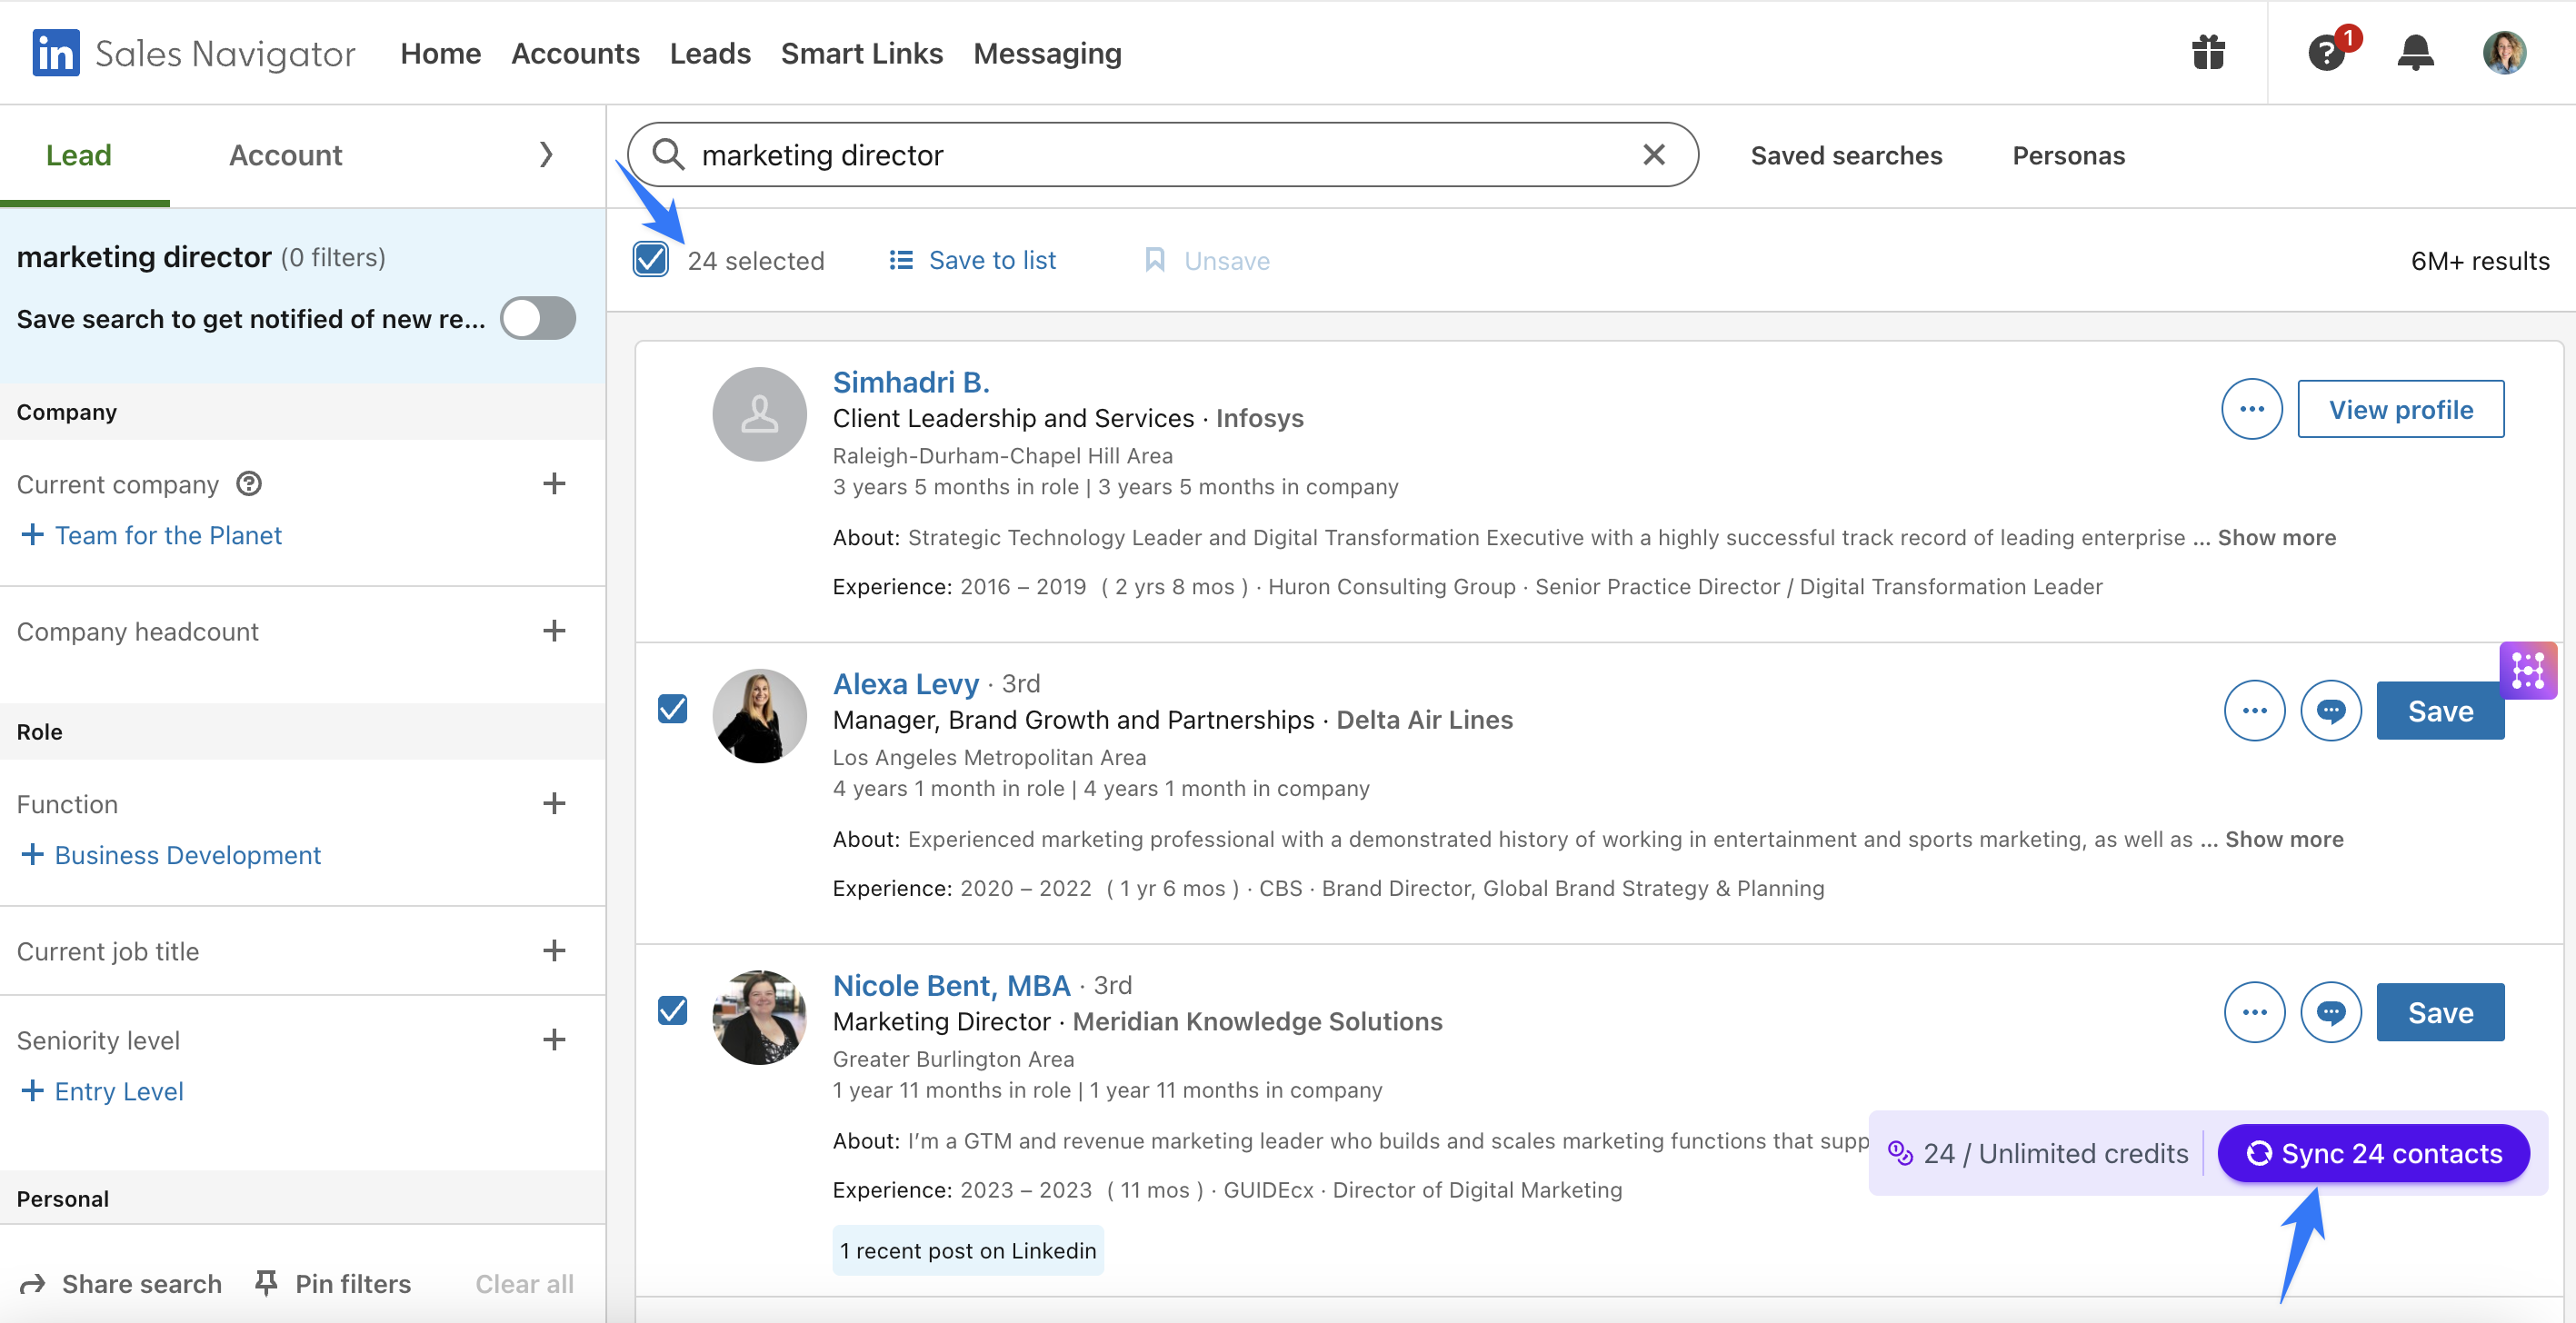This screenshot has width=2576, height=1323.
Task: Click the purple extension grid icon
Action: click(2528, 670)
